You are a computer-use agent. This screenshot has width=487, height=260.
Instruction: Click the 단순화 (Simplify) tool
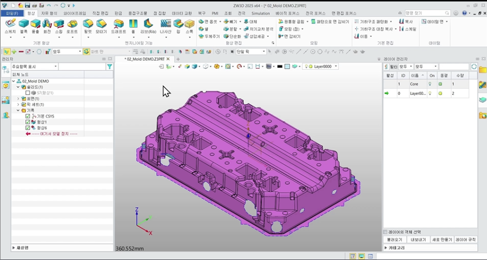click(232, 36)
